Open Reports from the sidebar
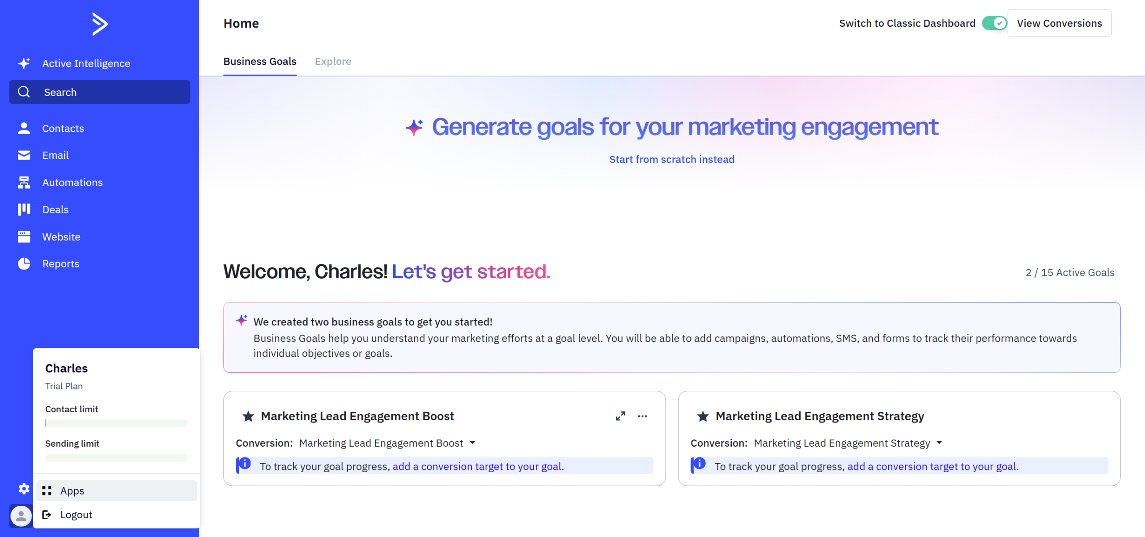 (60, 264)
